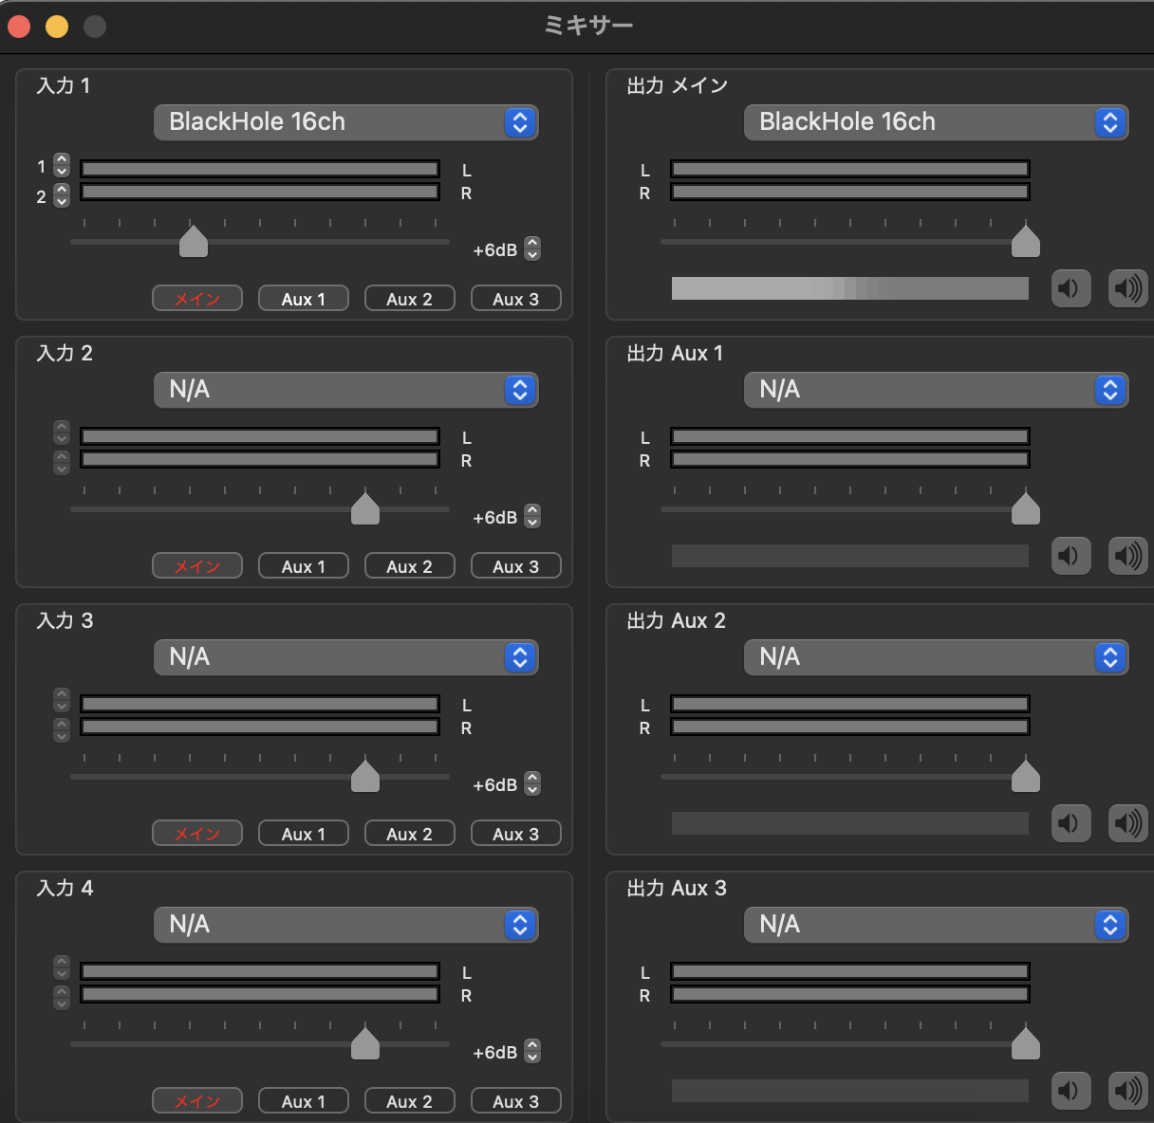Toggle メイン routing for 入力 1
The image size is (1154, 1123).
197,299
